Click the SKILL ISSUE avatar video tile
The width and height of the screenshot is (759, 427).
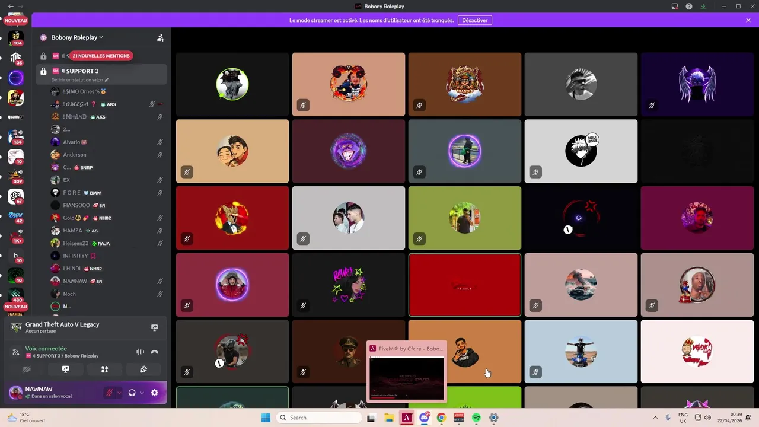581,151
